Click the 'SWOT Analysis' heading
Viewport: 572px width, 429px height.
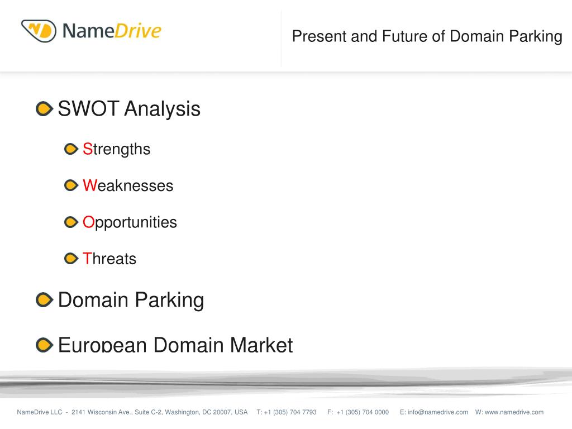click(x=129, y=109)
